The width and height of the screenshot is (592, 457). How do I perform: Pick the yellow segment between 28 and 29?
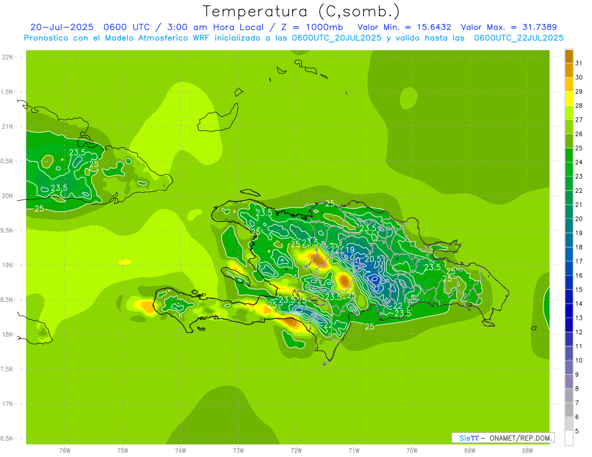(569, 99)
